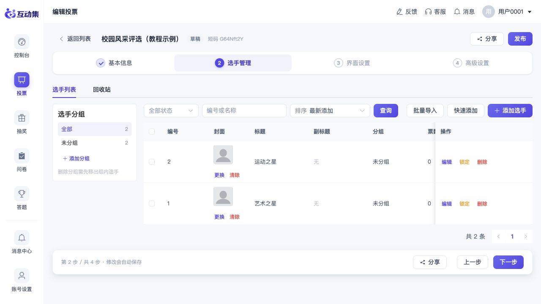Click the plus icon of 添加分组
This screenshot has width=541, height=304.
(x=65, y=159)
